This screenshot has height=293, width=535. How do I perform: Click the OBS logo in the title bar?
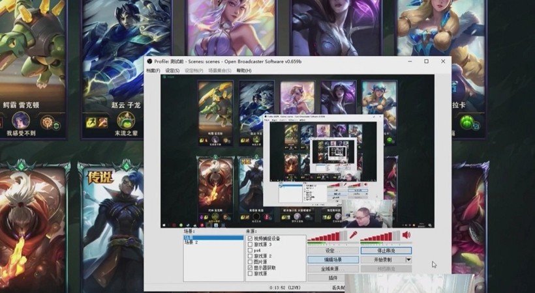149,61
